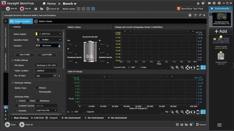Click the Add instrument button
The width and height of the screenshot is (234, 131).
220,31
